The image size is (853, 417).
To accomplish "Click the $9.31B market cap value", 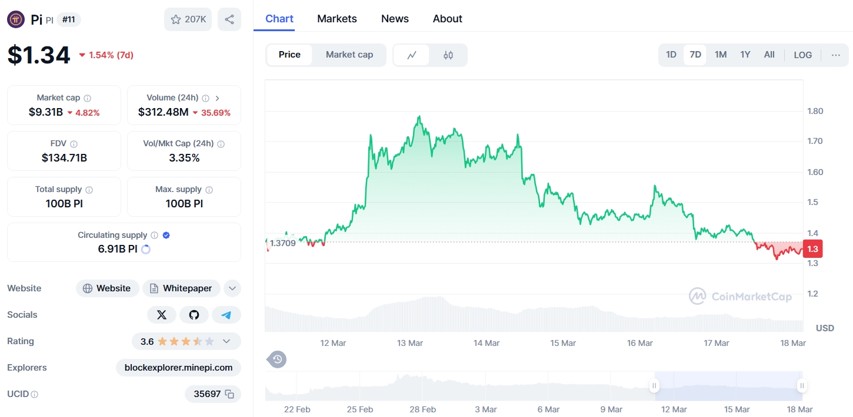I will tap(46, 112).
